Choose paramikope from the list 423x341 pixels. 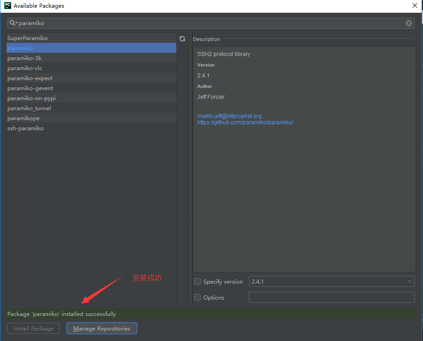[91, 118]
